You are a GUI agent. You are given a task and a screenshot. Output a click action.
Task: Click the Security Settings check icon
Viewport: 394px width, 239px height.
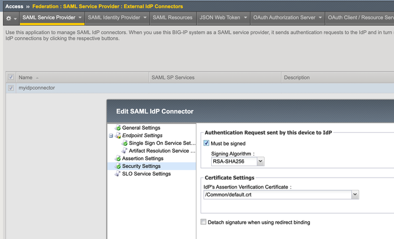(x=118, y=166)
